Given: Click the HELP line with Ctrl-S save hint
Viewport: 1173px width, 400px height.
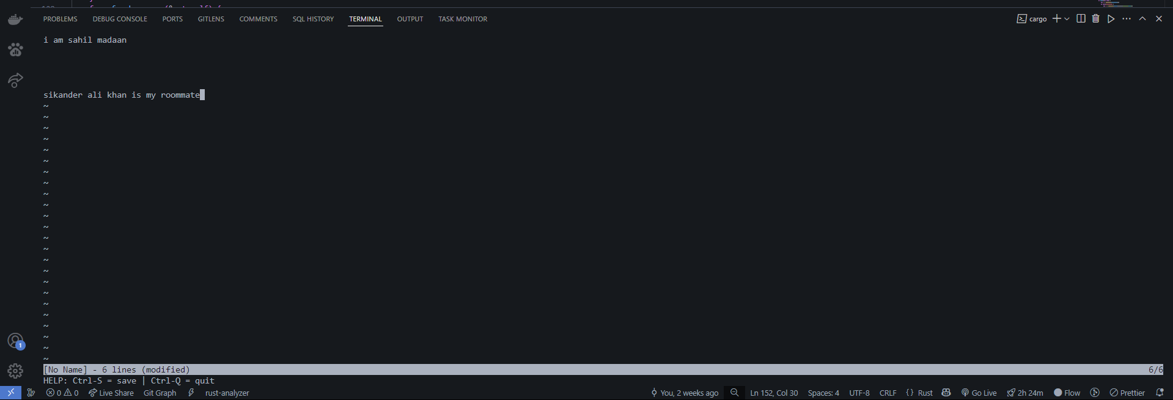Looking at the screenshot, I should tap(129, 380).
